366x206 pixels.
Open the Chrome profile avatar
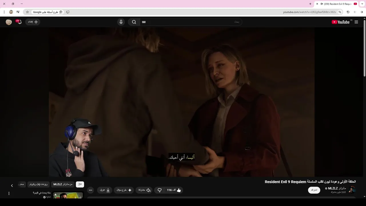11,12
